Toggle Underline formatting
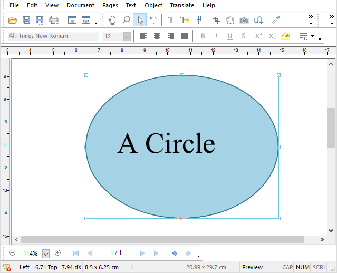 coord(230,36)
